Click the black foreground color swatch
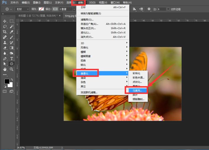 7,81
